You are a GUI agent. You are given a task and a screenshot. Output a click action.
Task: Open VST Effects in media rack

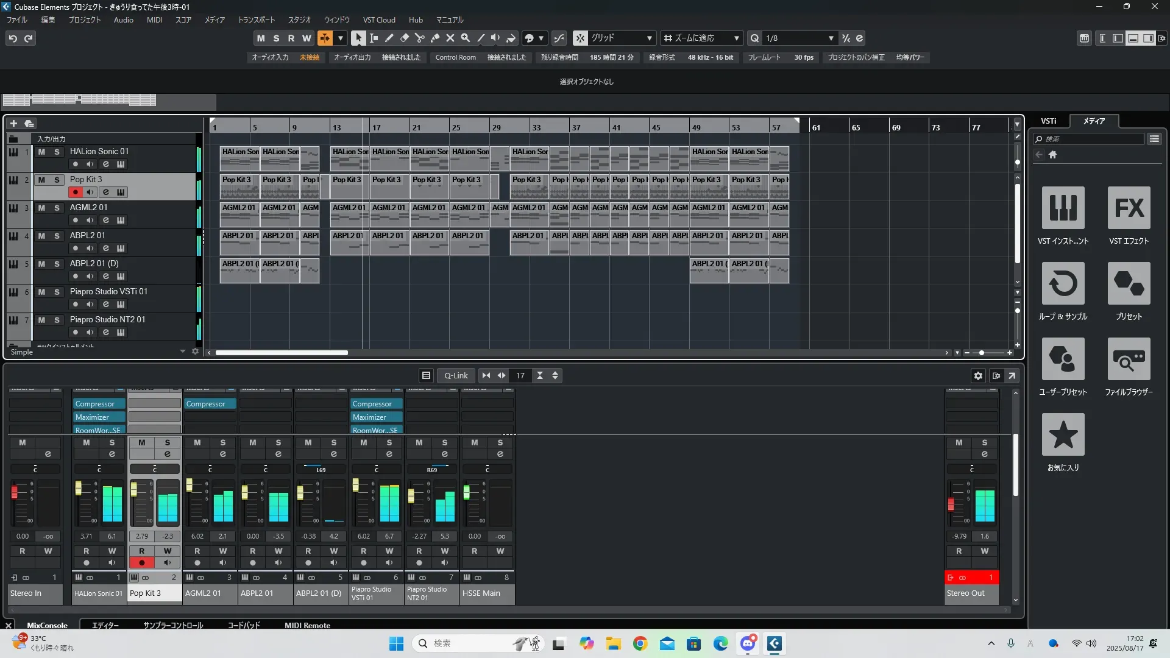1129,208
